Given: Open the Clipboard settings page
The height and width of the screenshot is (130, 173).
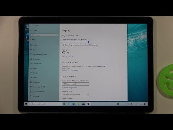Looking at the screenshot, I should 34,96.
